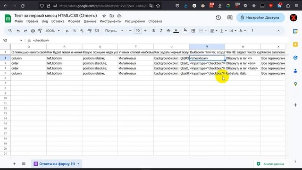Open Calendar side panel icon
The image size is (302, 170).
[x=295, y=31]
